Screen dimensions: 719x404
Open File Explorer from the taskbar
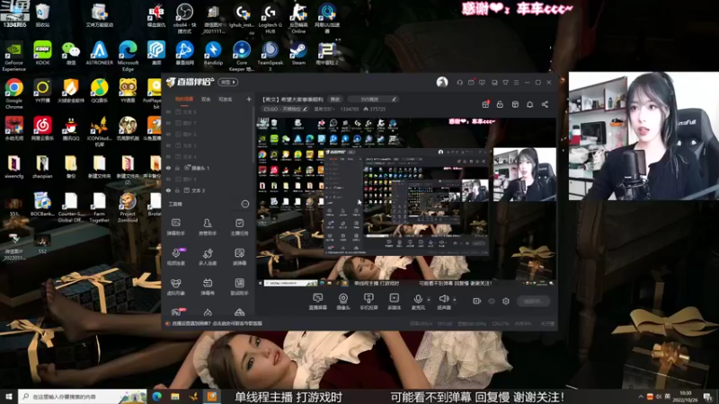[175, 397]
